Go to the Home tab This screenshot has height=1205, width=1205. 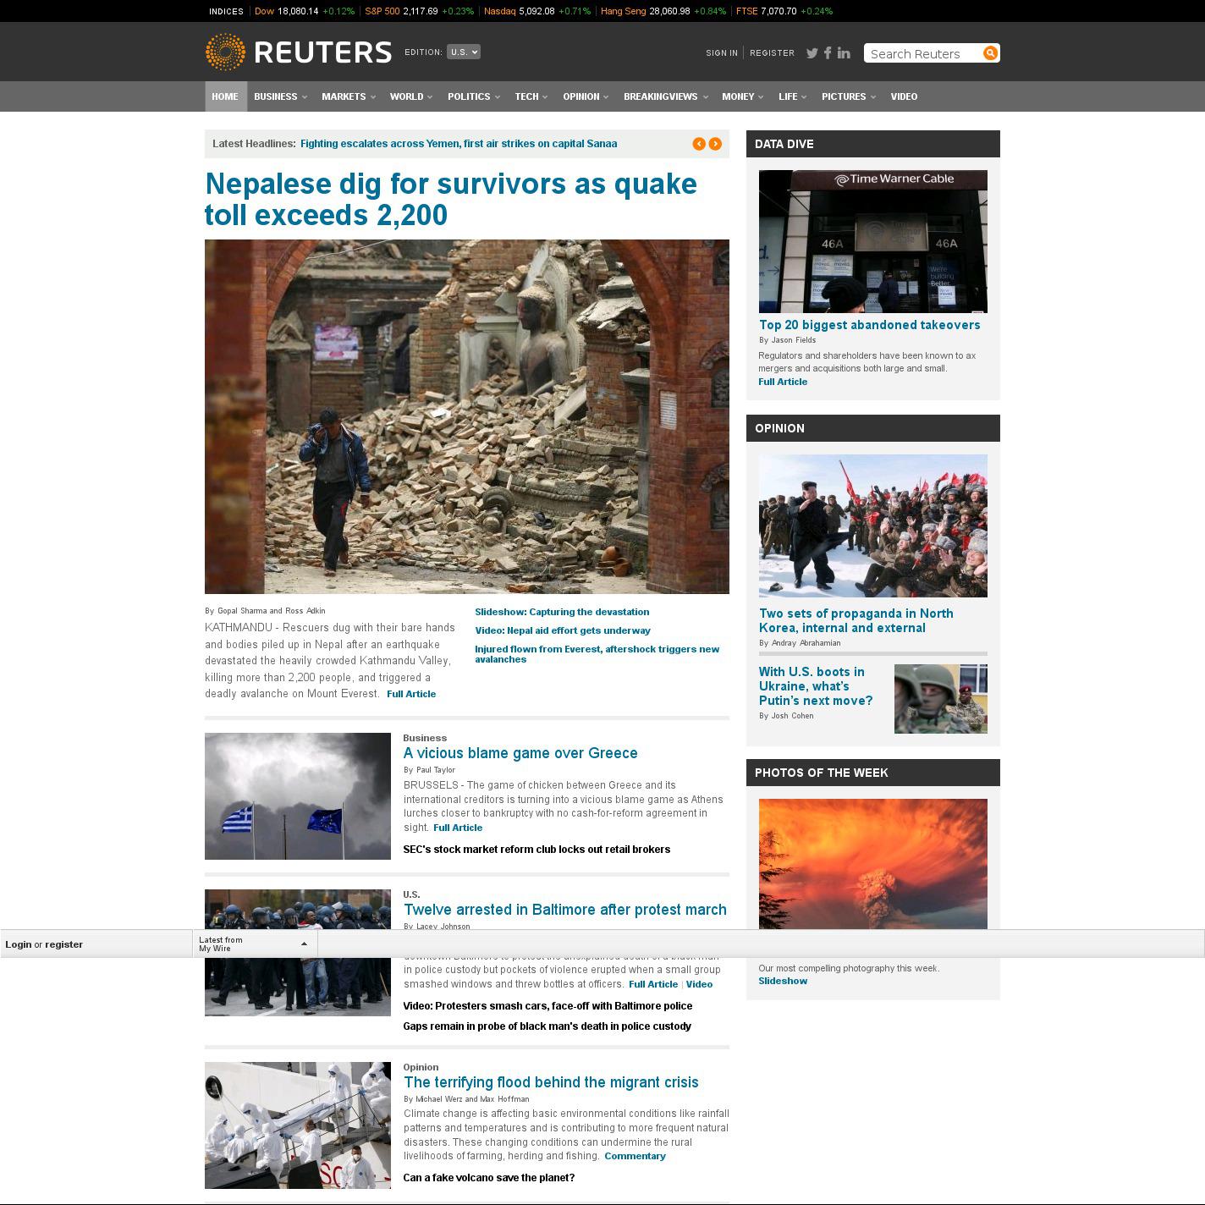click(225, 96)
